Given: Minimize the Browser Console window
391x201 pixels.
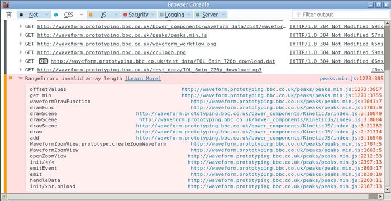Looking at the screenshot, I should pos(371,4).
